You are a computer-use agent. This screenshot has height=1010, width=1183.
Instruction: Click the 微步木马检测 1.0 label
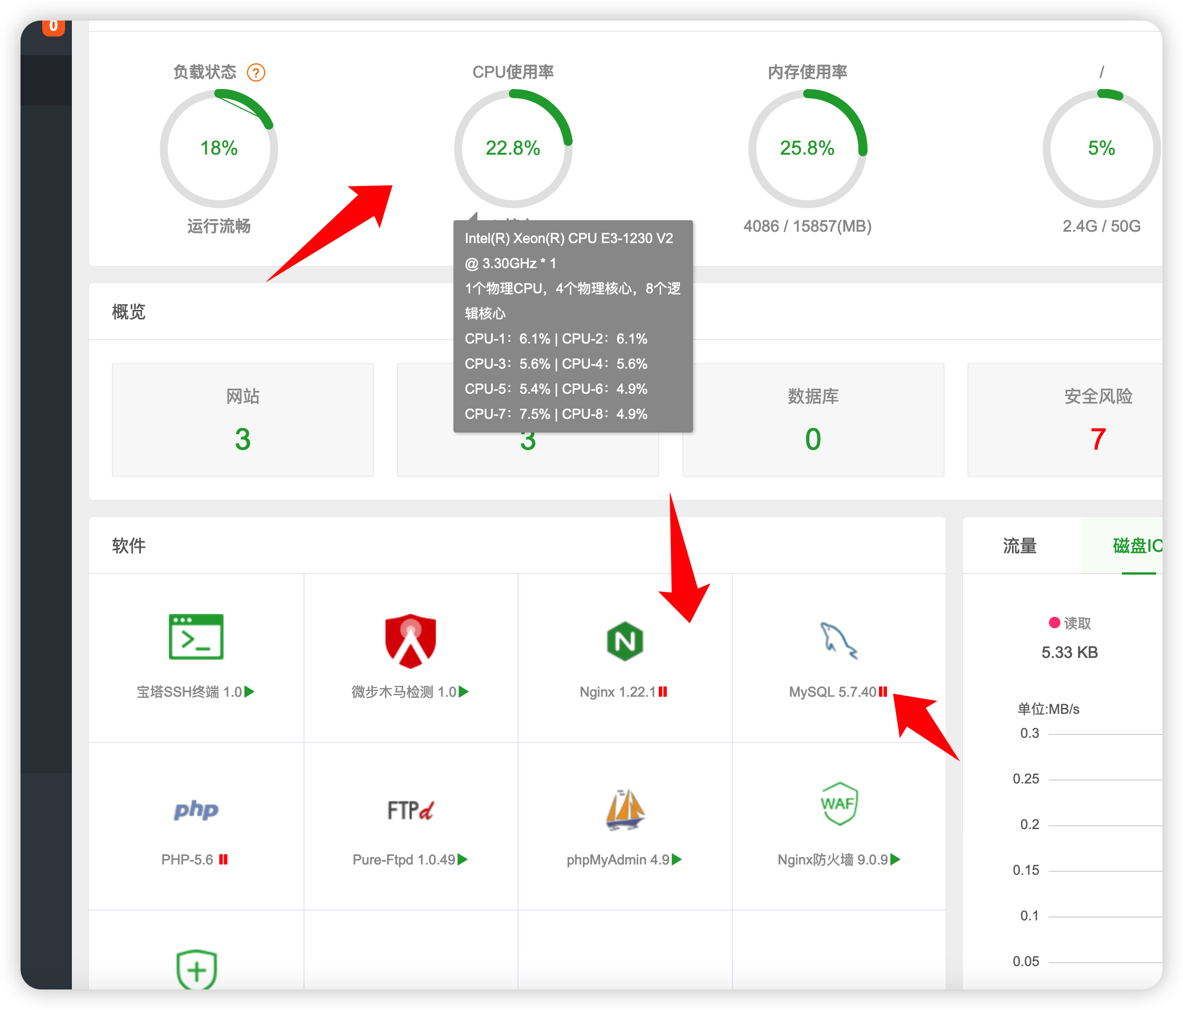pos(404,692)
